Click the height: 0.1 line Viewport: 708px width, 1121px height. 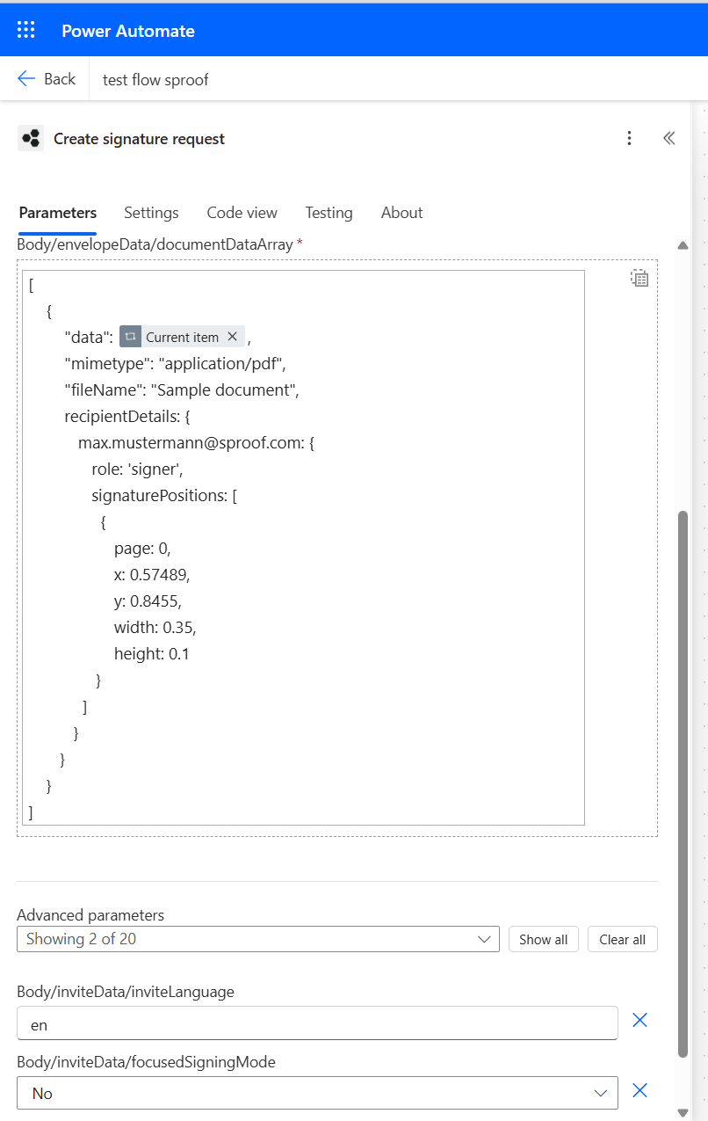click(x=152, y=653)
